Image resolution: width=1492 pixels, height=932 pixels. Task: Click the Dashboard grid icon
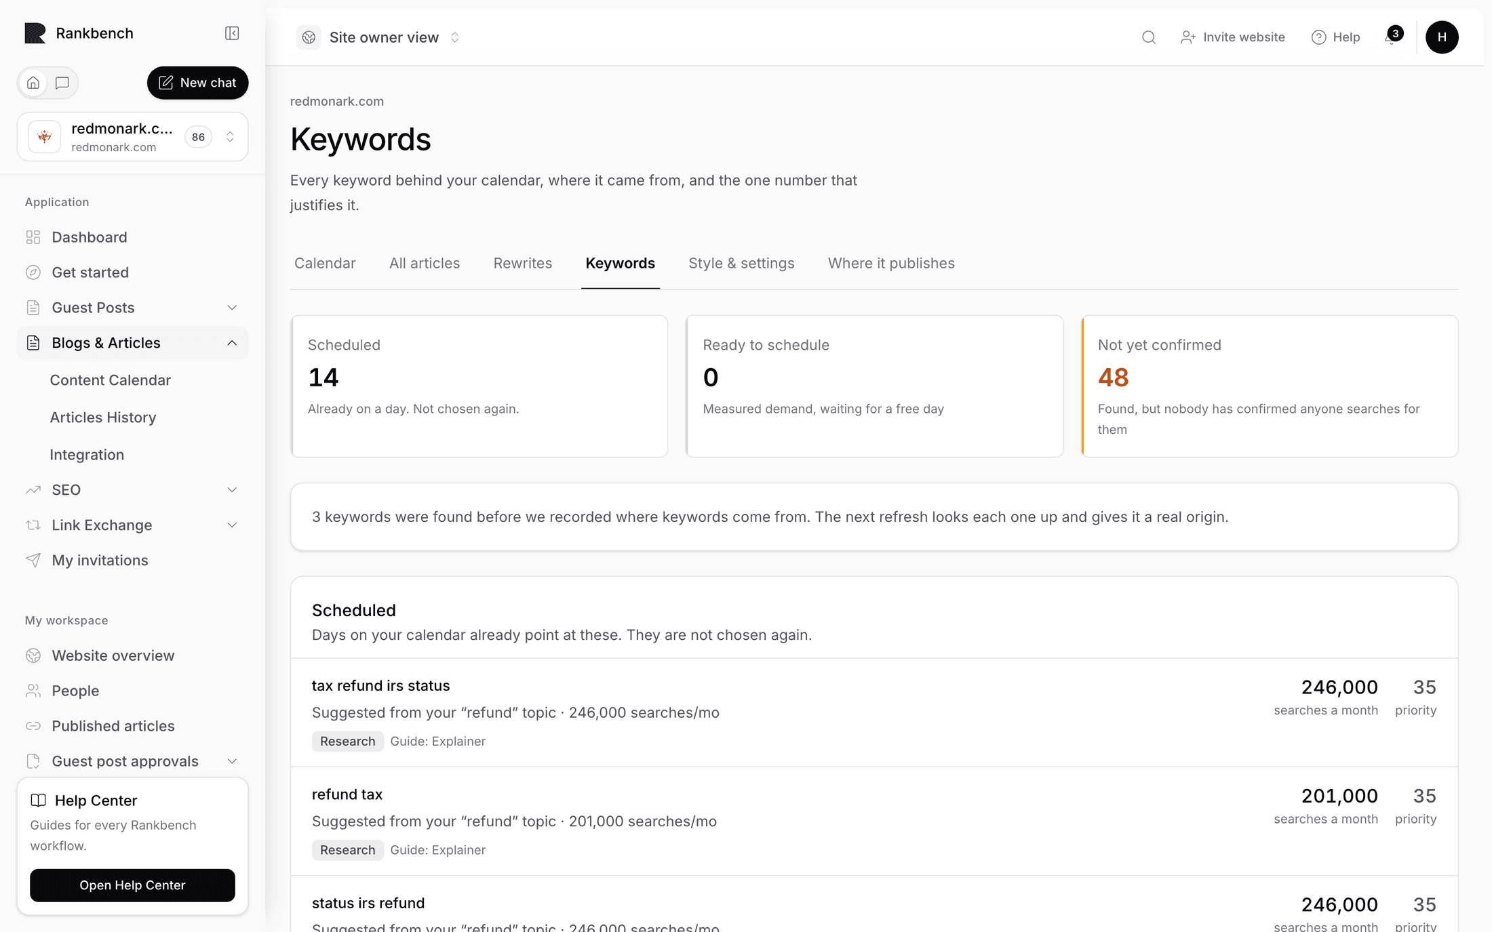click(x=33, y=237)
